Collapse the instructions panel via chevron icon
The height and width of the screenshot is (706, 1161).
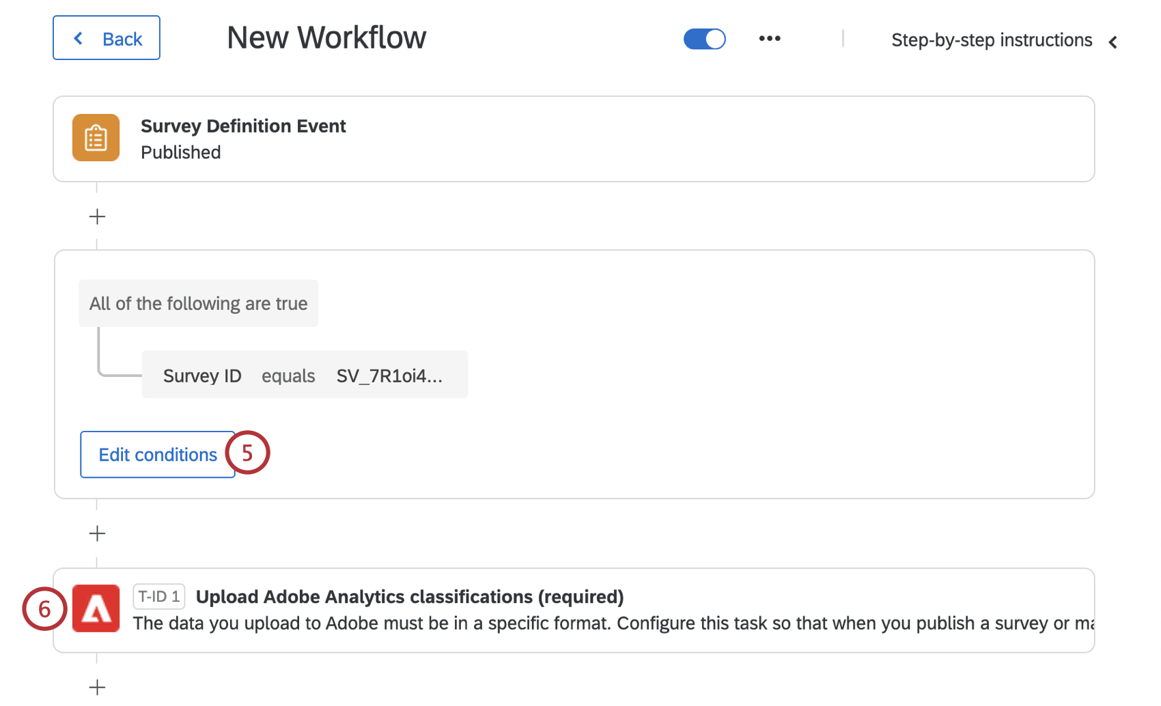[x=1113, y=42]
